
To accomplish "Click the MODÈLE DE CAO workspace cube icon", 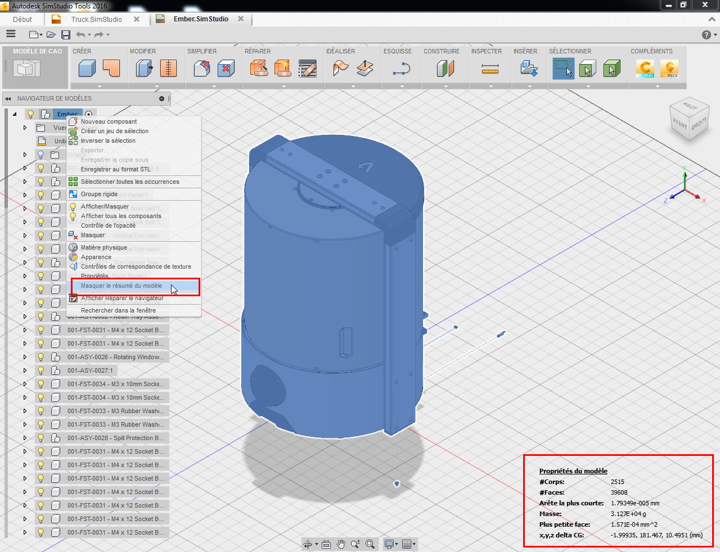I will [25, 69].
